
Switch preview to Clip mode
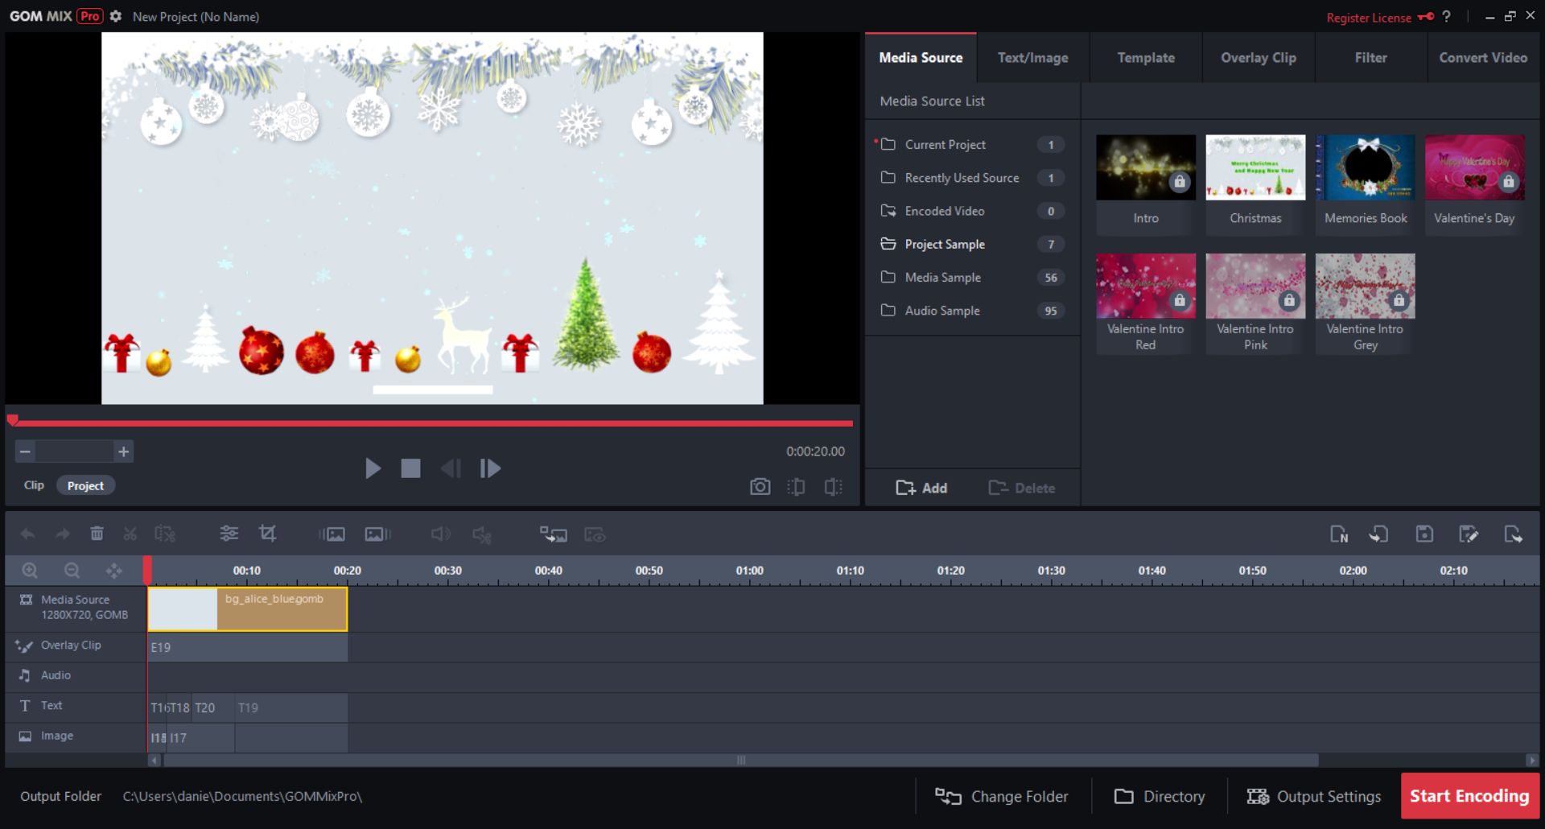click(x=34, y=485)
